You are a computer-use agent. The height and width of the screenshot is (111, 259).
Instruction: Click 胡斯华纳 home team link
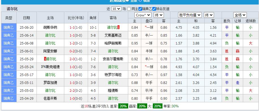point(50,27)
